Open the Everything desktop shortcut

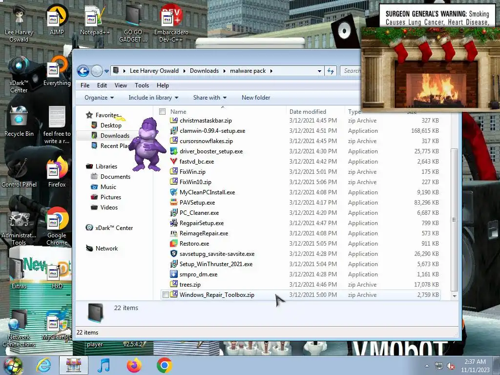pos(57,72)
